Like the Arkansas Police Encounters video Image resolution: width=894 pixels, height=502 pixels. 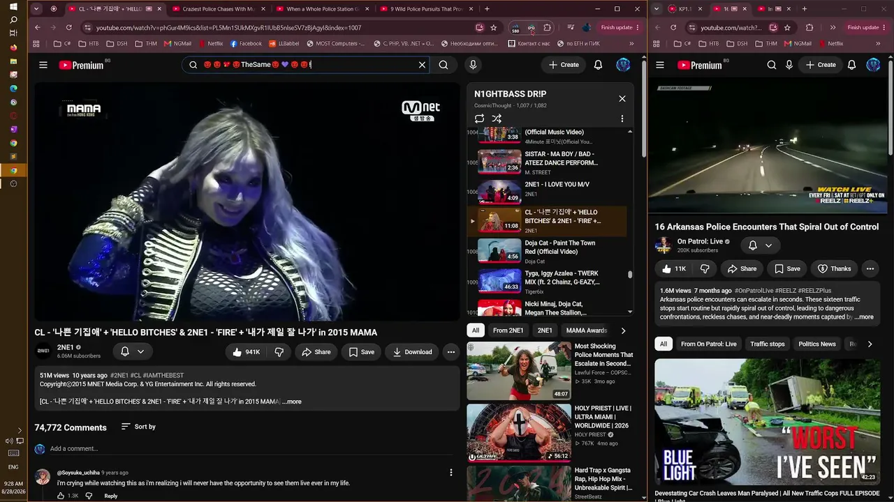(675, 268)
